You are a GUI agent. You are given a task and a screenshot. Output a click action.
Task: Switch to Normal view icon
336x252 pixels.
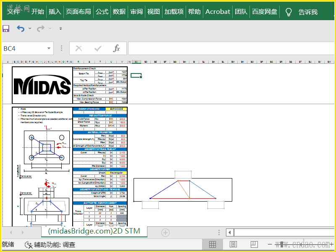point(213,244)
